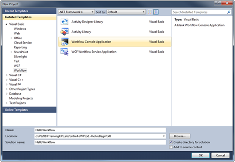Click the Cancel button
Screen dimensions: 235x162
click(220, 155)
